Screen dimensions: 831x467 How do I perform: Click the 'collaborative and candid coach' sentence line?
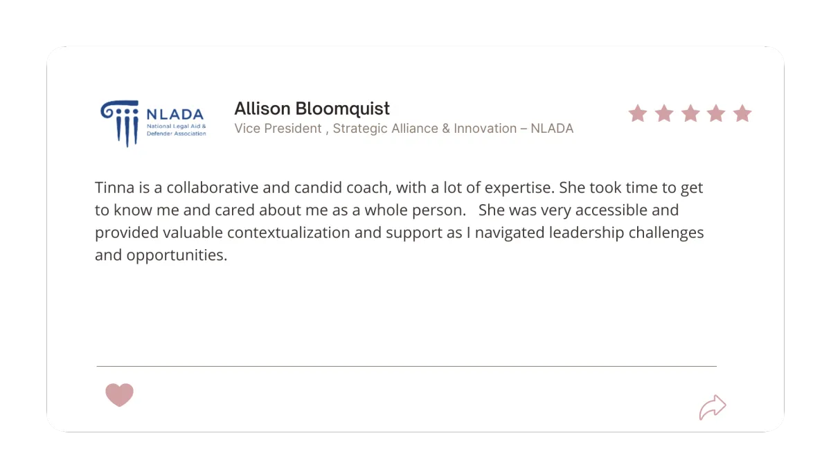[x=399, y=187]
